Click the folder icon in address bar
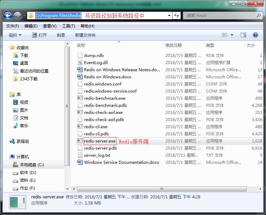266x215 pixels. (31, 16)
